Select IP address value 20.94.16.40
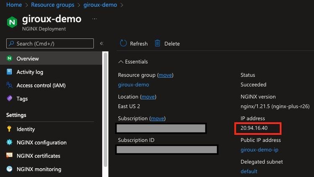 click(x=254, y=128)
